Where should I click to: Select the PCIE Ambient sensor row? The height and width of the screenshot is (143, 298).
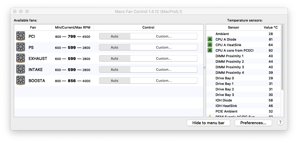243,111
